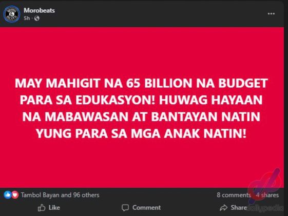Click the thumbs-up Like icon
The image size is (288, 216).
pyautogui.click(x=42, y=208)
